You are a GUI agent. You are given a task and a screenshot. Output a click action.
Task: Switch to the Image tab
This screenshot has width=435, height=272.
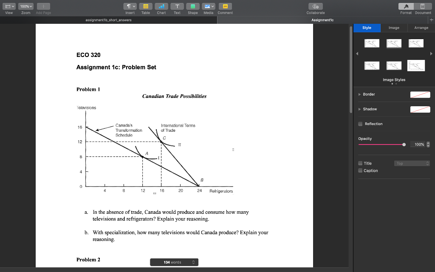[x=394, y=28]
